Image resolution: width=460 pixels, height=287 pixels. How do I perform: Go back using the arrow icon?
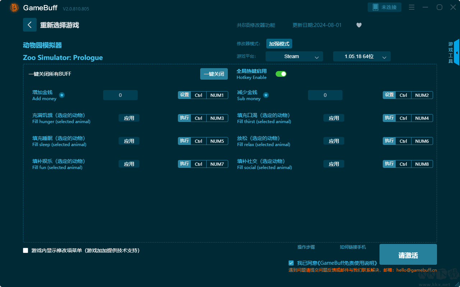[30, 25]
